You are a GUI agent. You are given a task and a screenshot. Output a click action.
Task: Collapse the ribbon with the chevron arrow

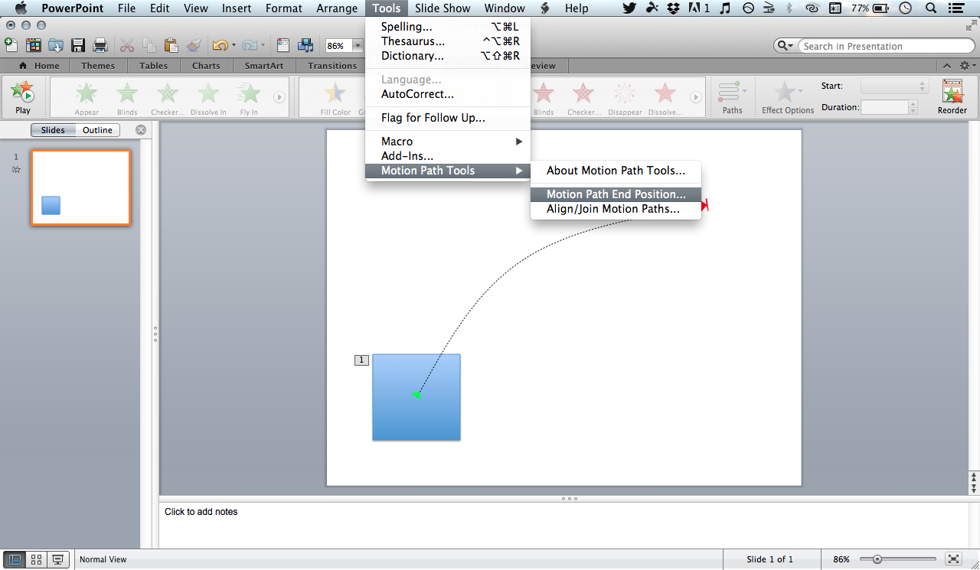coord(947,66)
